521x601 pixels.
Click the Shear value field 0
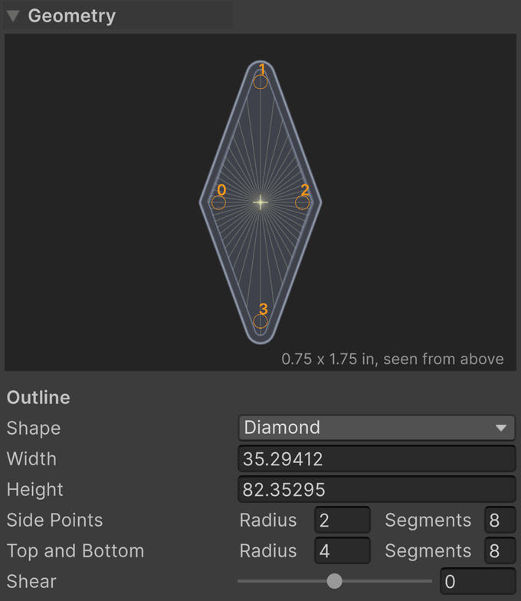pos(478,581)
